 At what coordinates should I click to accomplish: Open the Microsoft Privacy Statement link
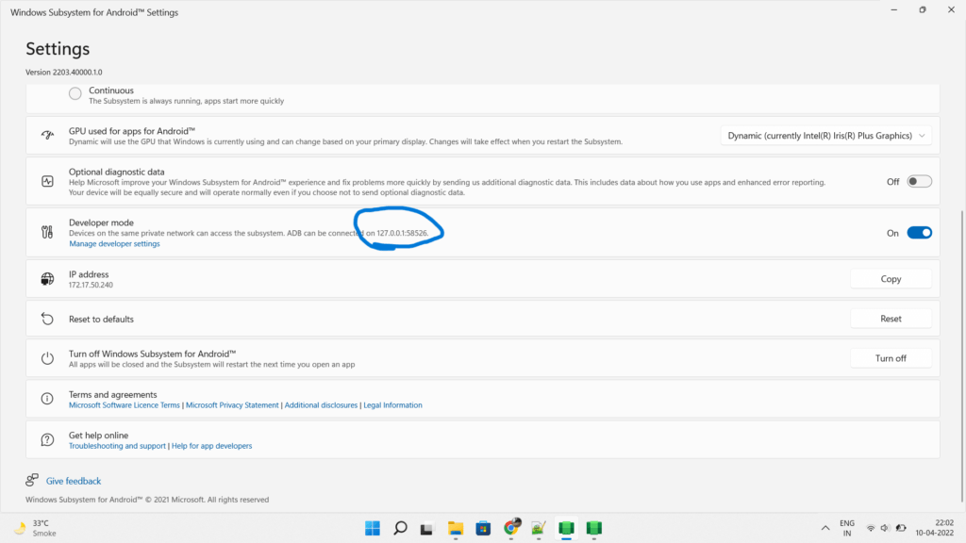pos(232,405)
